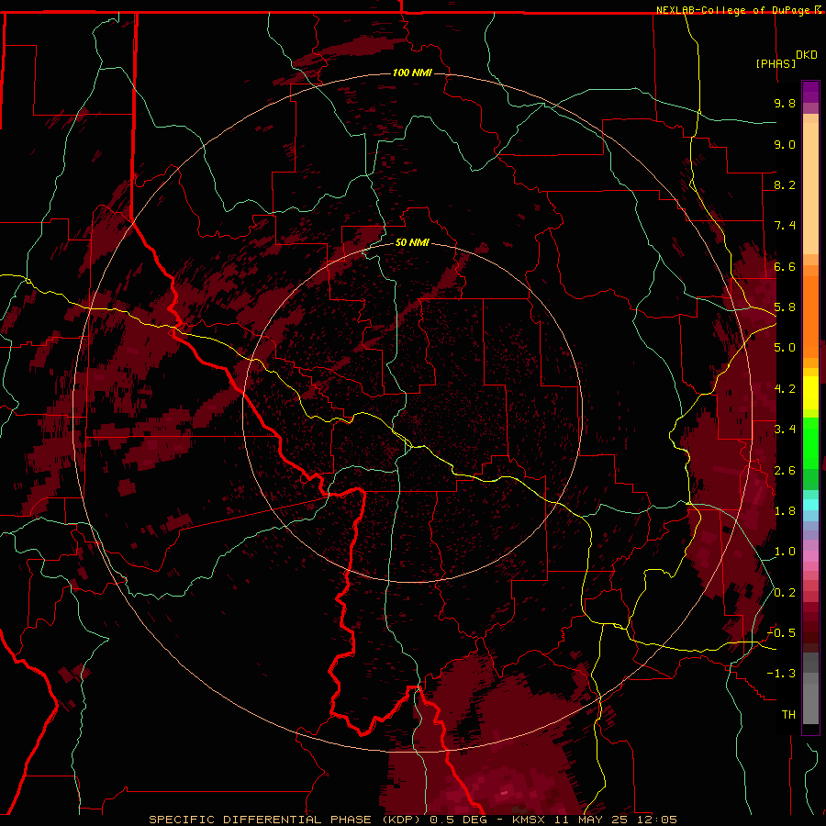Select the 7.4 scale value
Screen dimensions: 826x826
pos(785,226)
